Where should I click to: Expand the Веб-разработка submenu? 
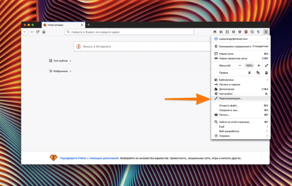[241, 131]
